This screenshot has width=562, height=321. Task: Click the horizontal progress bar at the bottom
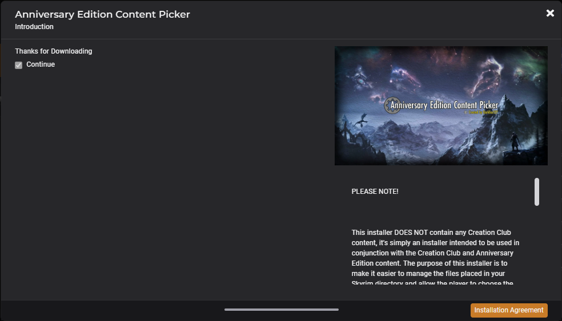[282, 310]
